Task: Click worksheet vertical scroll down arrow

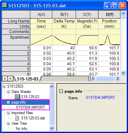Action: coord(123,73)
